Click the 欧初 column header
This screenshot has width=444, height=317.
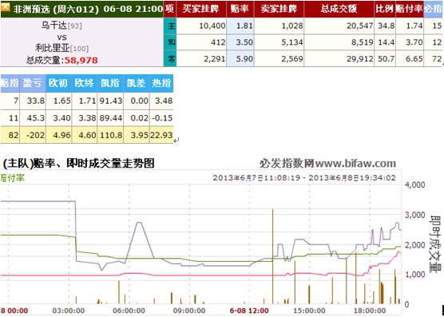coord(58,83)
